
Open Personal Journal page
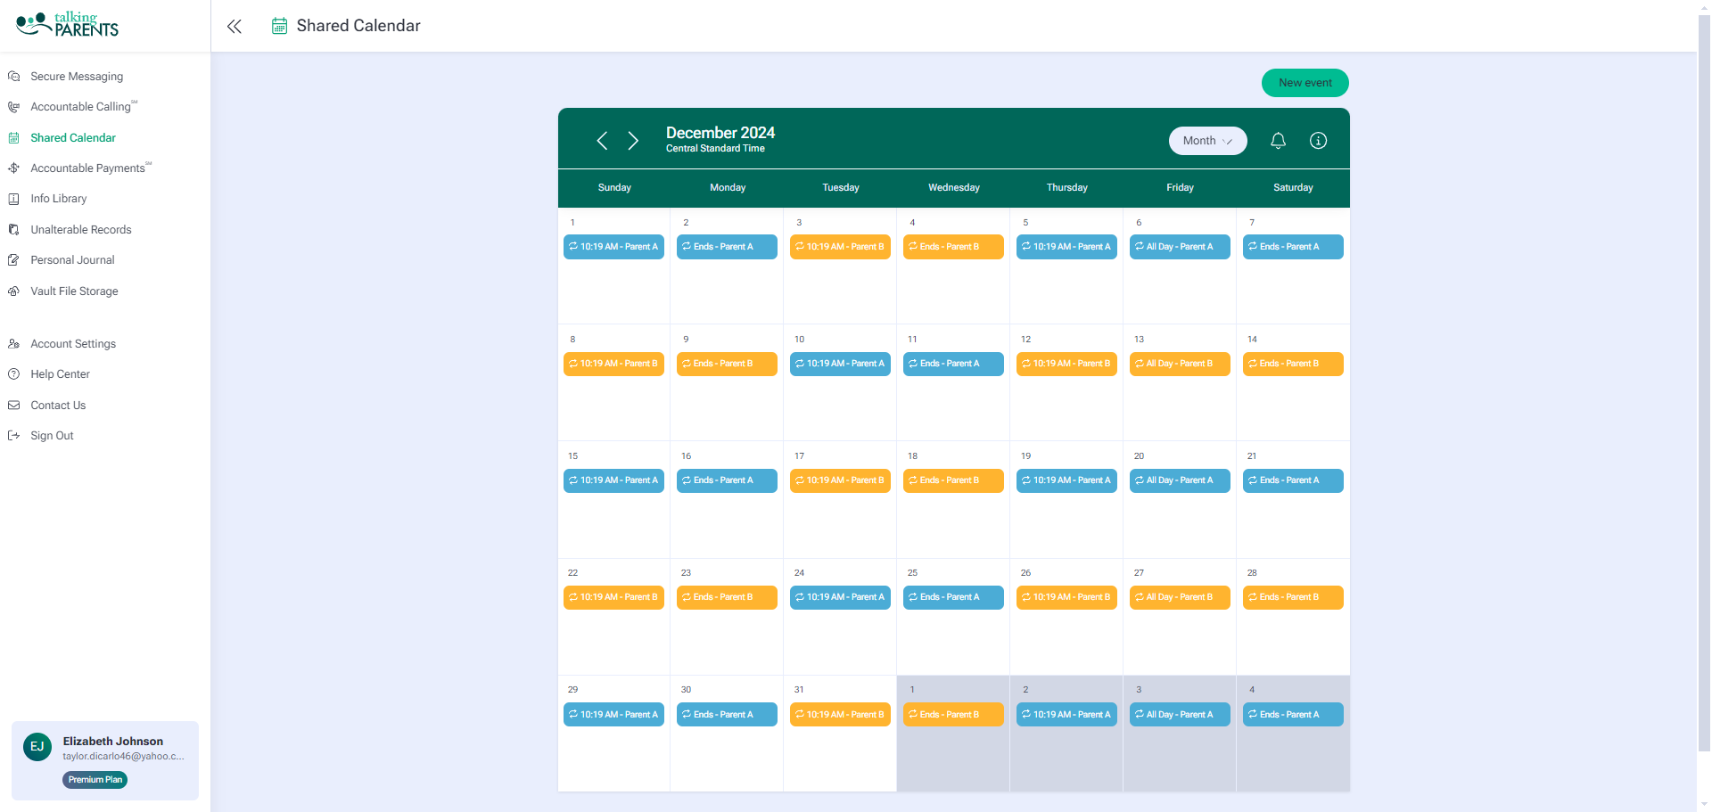[x=73, y=260]
